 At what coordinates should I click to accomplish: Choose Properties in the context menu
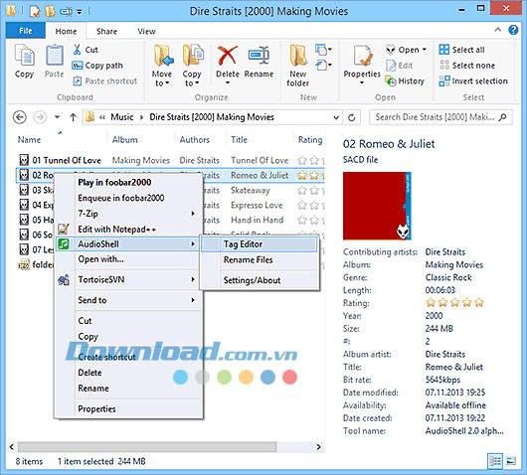96,408
